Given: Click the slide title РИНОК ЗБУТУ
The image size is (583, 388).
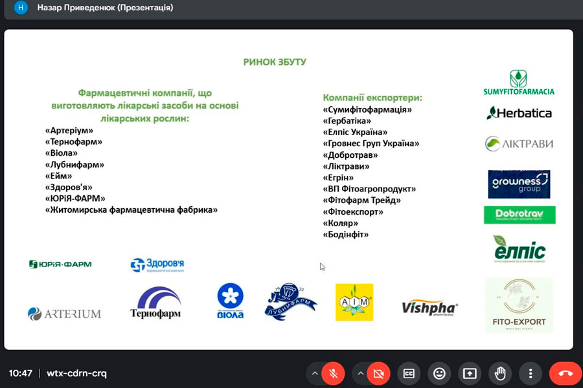Looking at the screenshot, I should (275, 62).
